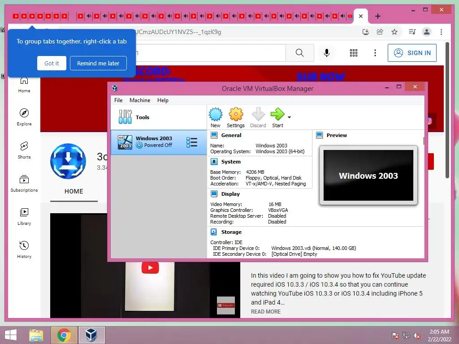Click the Display section header
The height and width of the screenshot is (344, 459).
230,194
